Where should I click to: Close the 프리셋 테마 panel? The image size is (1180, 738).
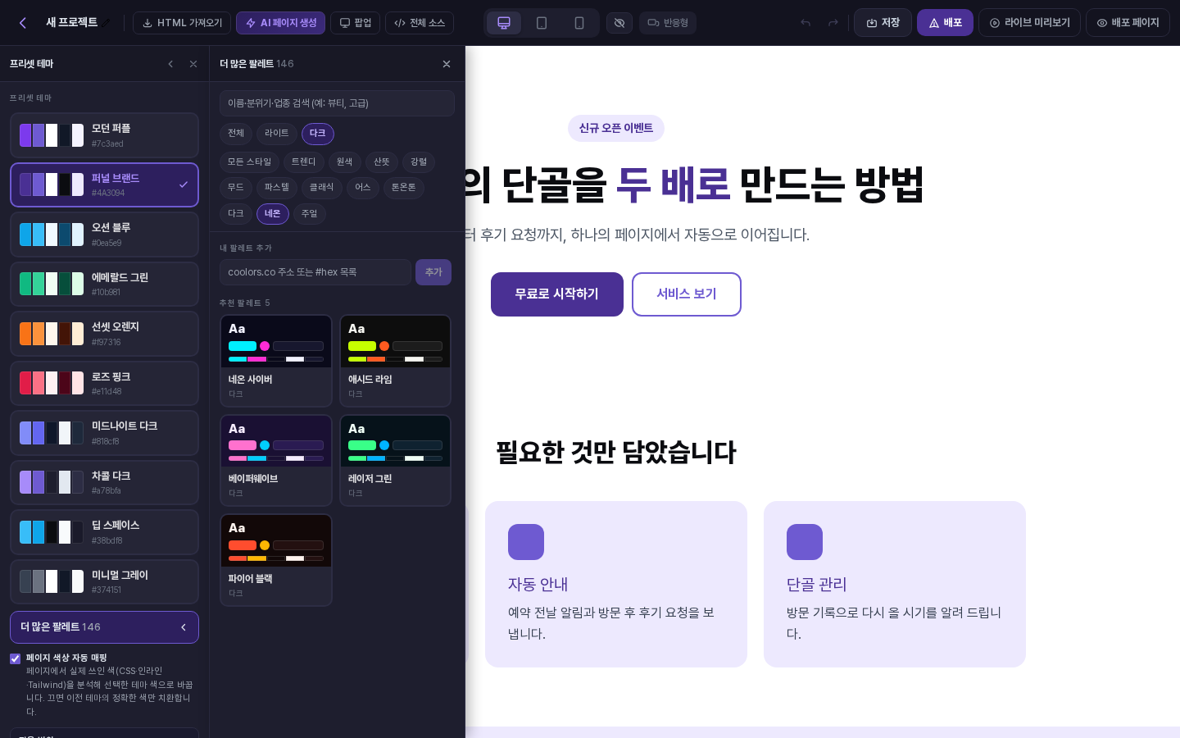tap(193, 64)
